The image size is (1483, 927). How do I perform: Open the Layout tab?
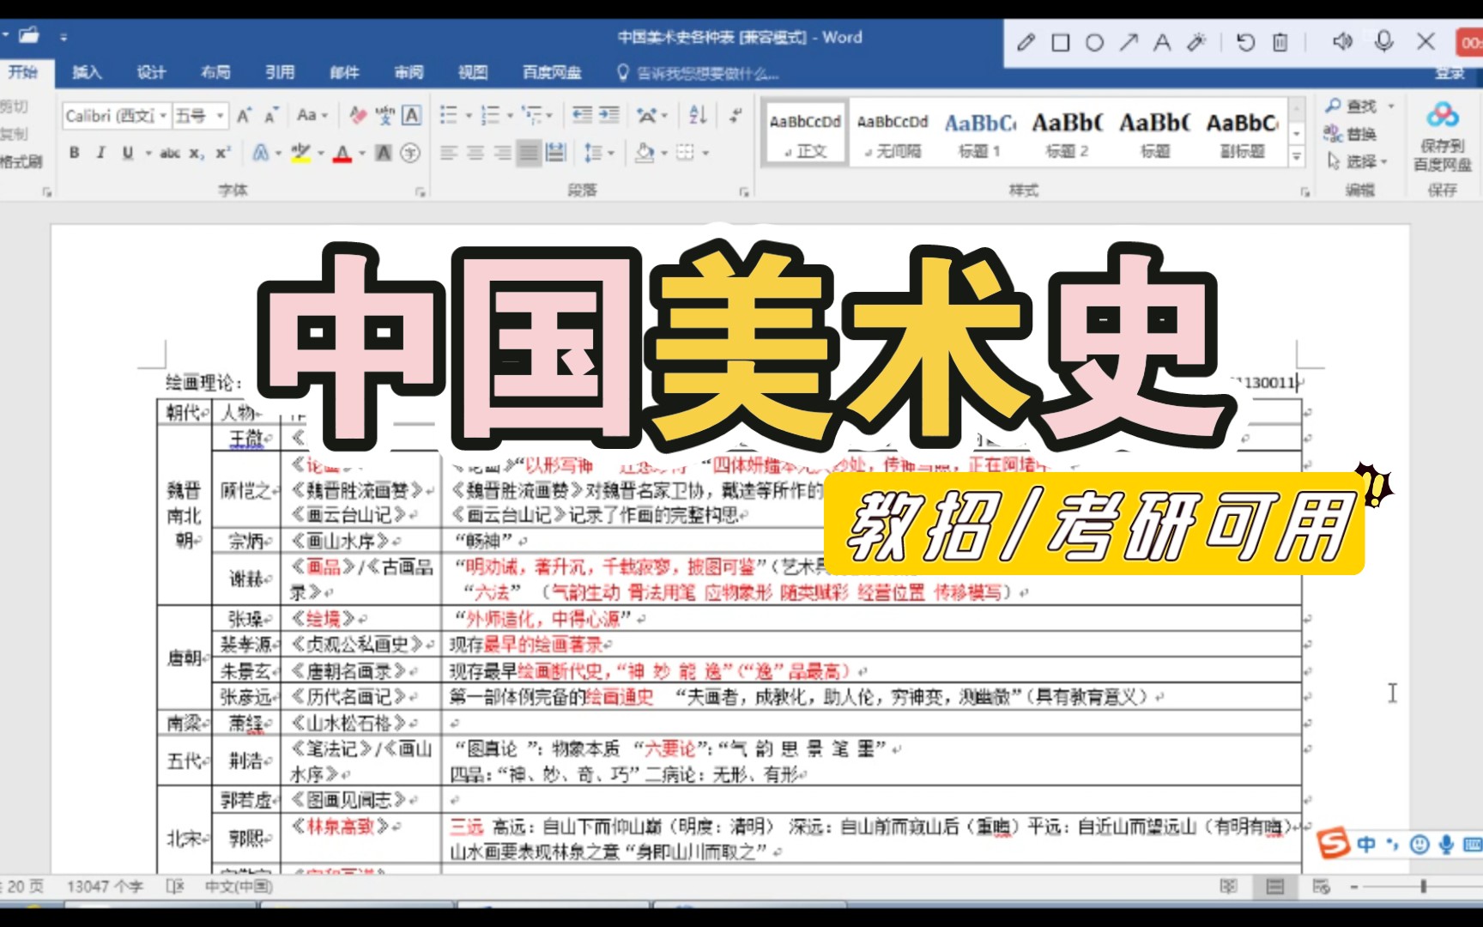[215, 73]
